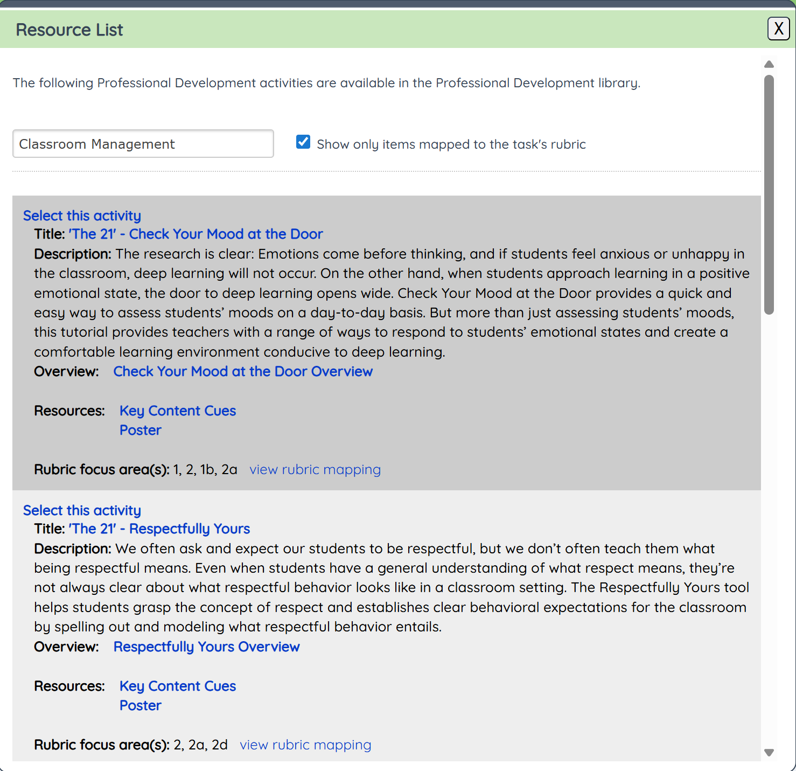Open title link 'The 21' - Respectfully Yours
The height and width of the screenshot is (771, 796).
[159, 529]
